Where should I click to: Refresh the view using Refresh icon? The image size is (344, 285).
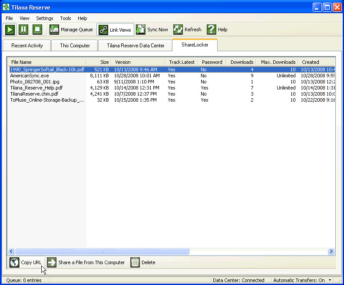(x=178, y=30)
